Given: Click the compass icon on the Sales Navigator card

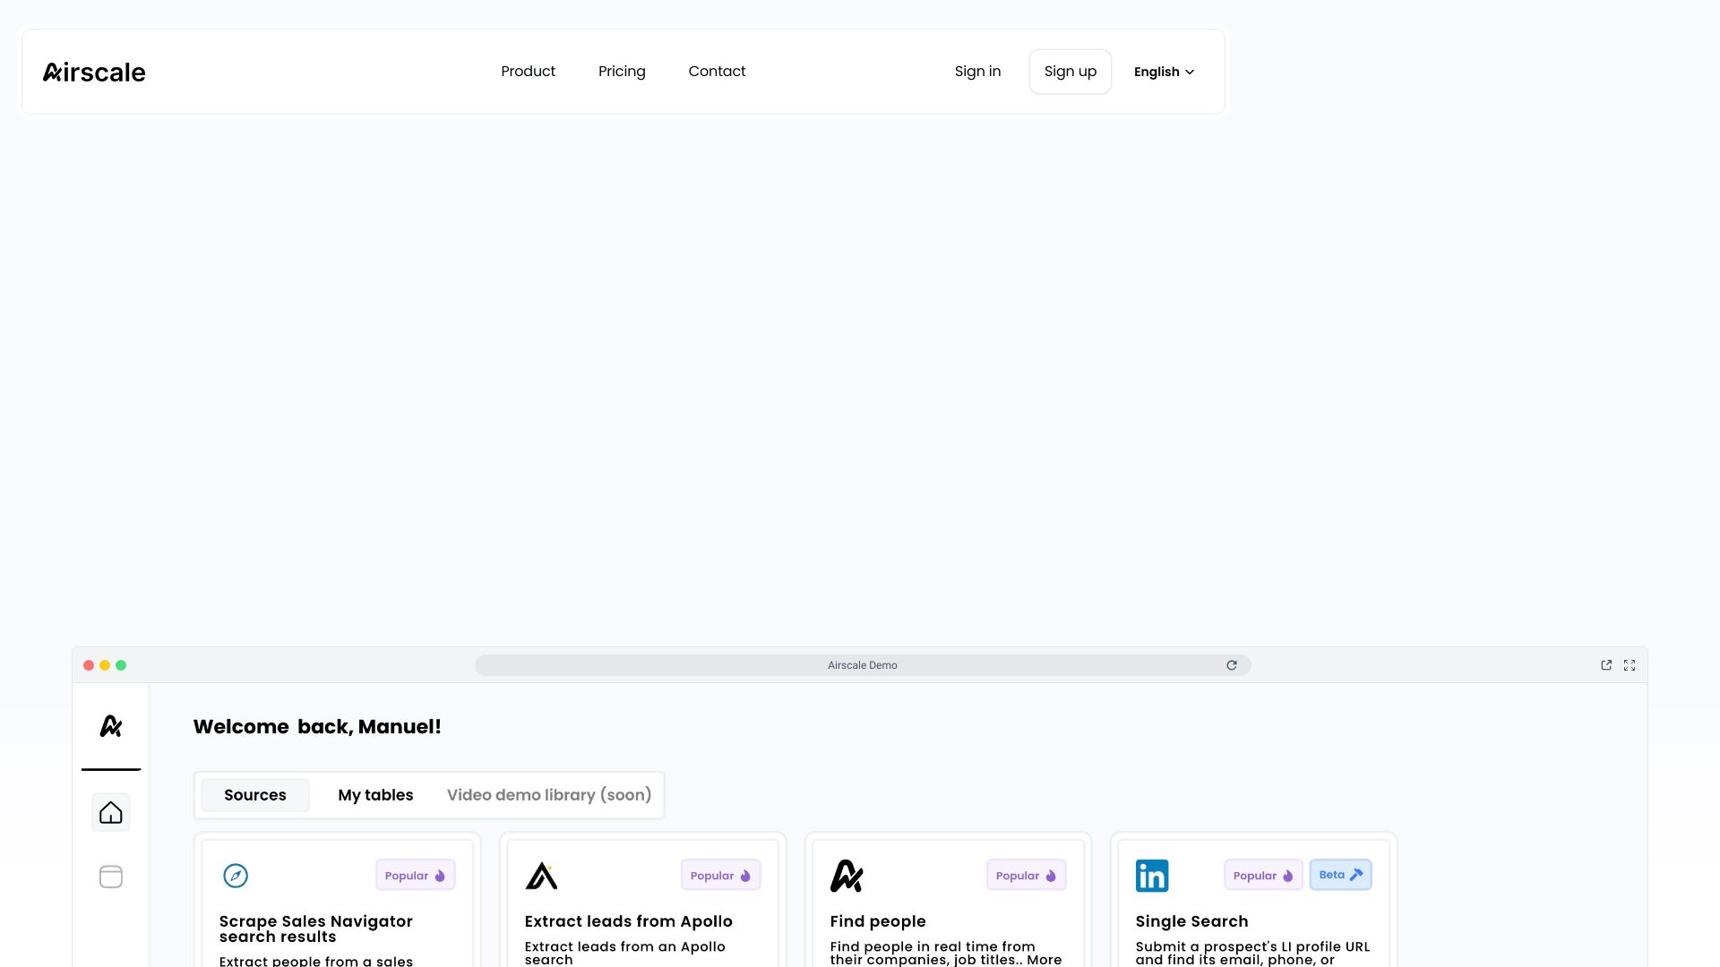Looking at the screenshot, I should pyautogui.click(x=236, y=875).
